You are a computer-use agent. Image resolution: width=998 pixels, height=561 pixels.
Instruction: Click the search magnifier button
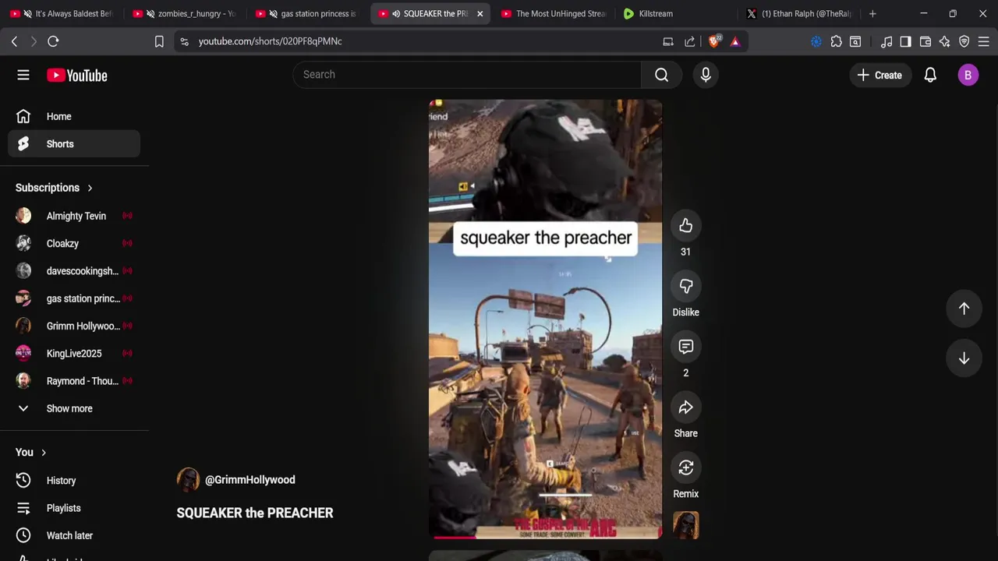(661, 75)
